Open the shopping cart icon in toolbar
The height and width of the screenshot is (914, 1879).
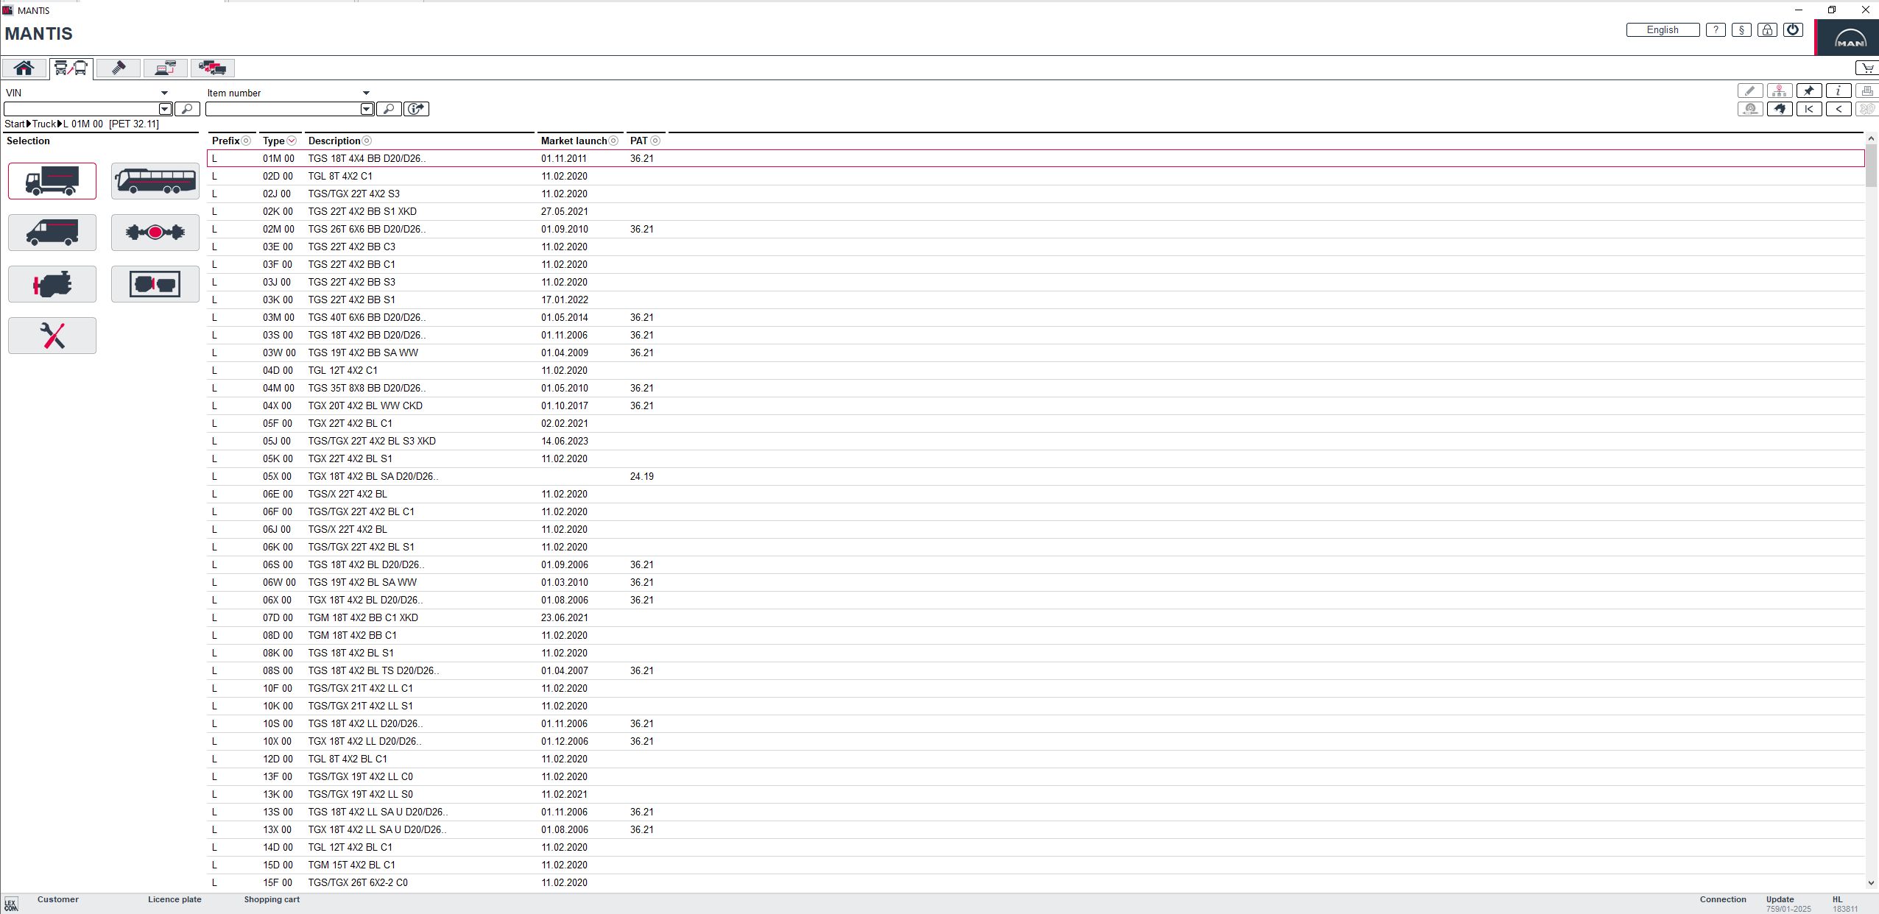pos(1866,68)
